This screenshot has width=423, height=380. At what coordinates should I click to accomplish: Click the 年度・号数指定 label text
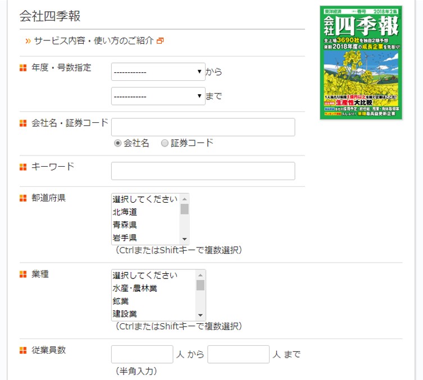pyautogui.click(x=61, y=68)
